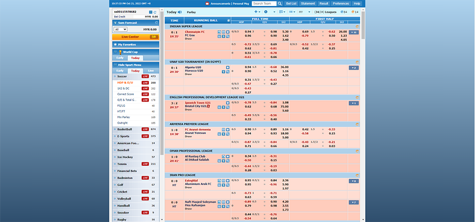Open the Live Center button
Image resolution: width=475 pixels, height=222 pixels.
(136, 37)
